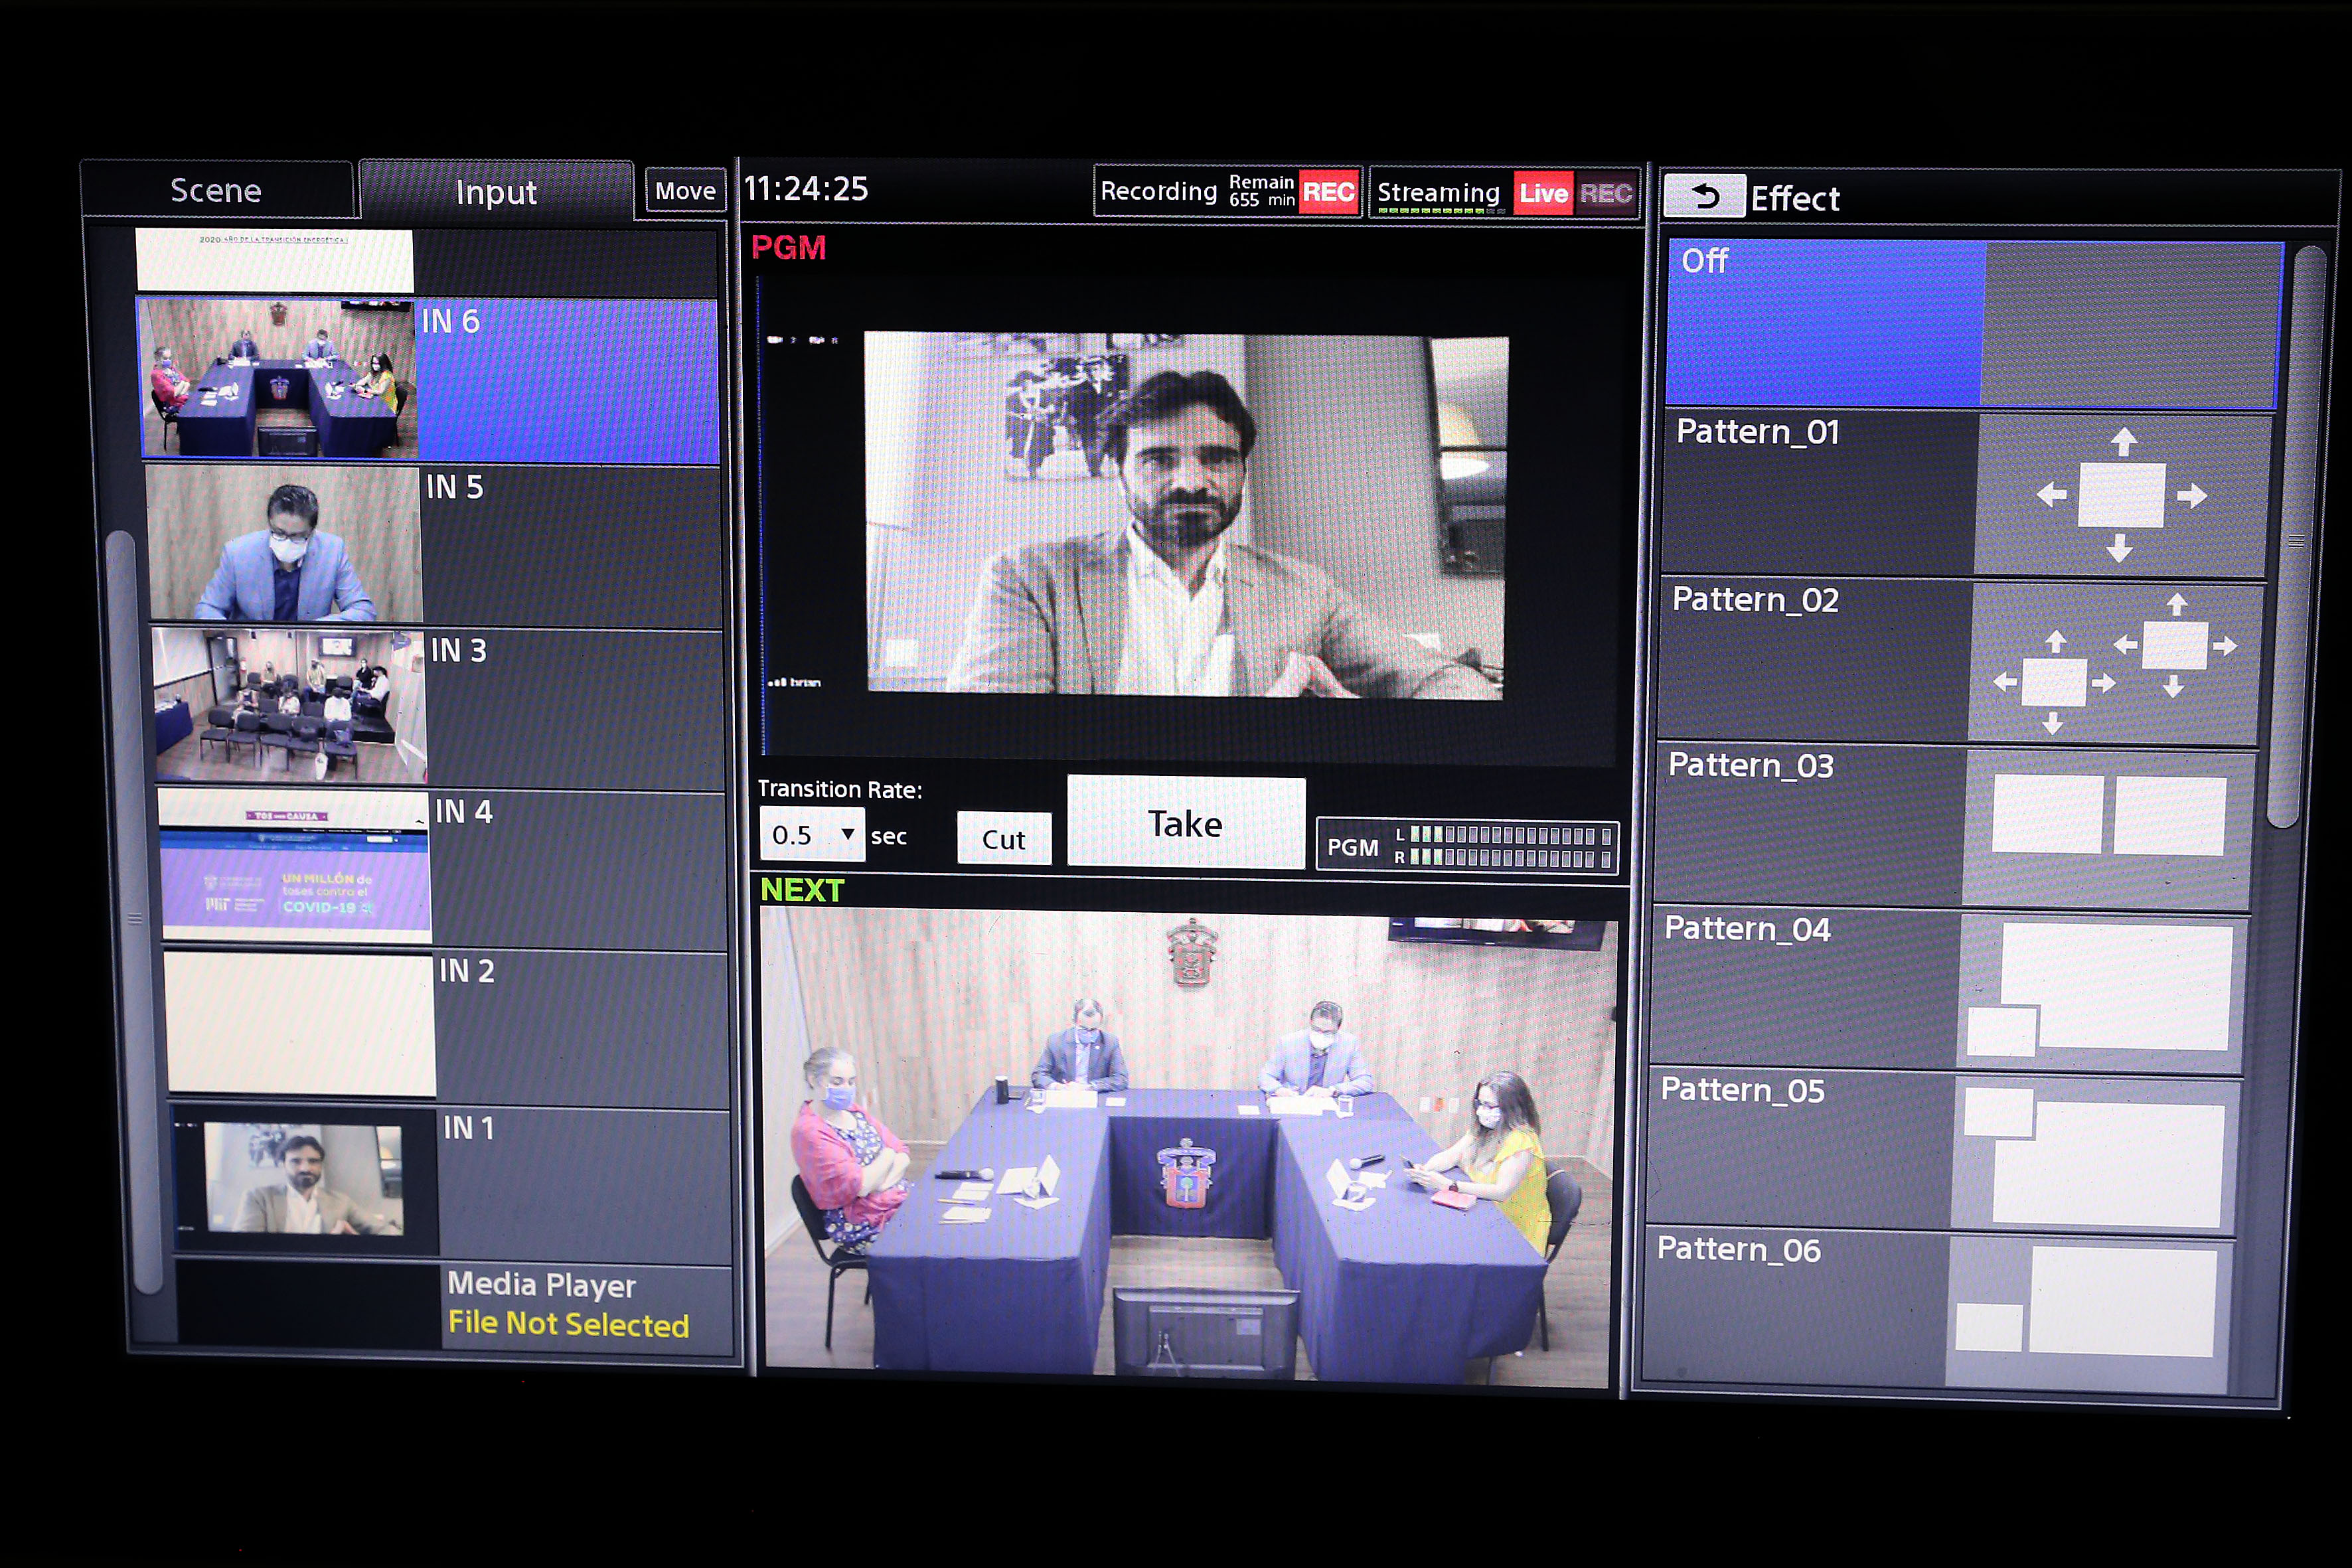Switch to the Input tab
The height and width of the screenshot is (1568, 2352).
coord(496,192)
